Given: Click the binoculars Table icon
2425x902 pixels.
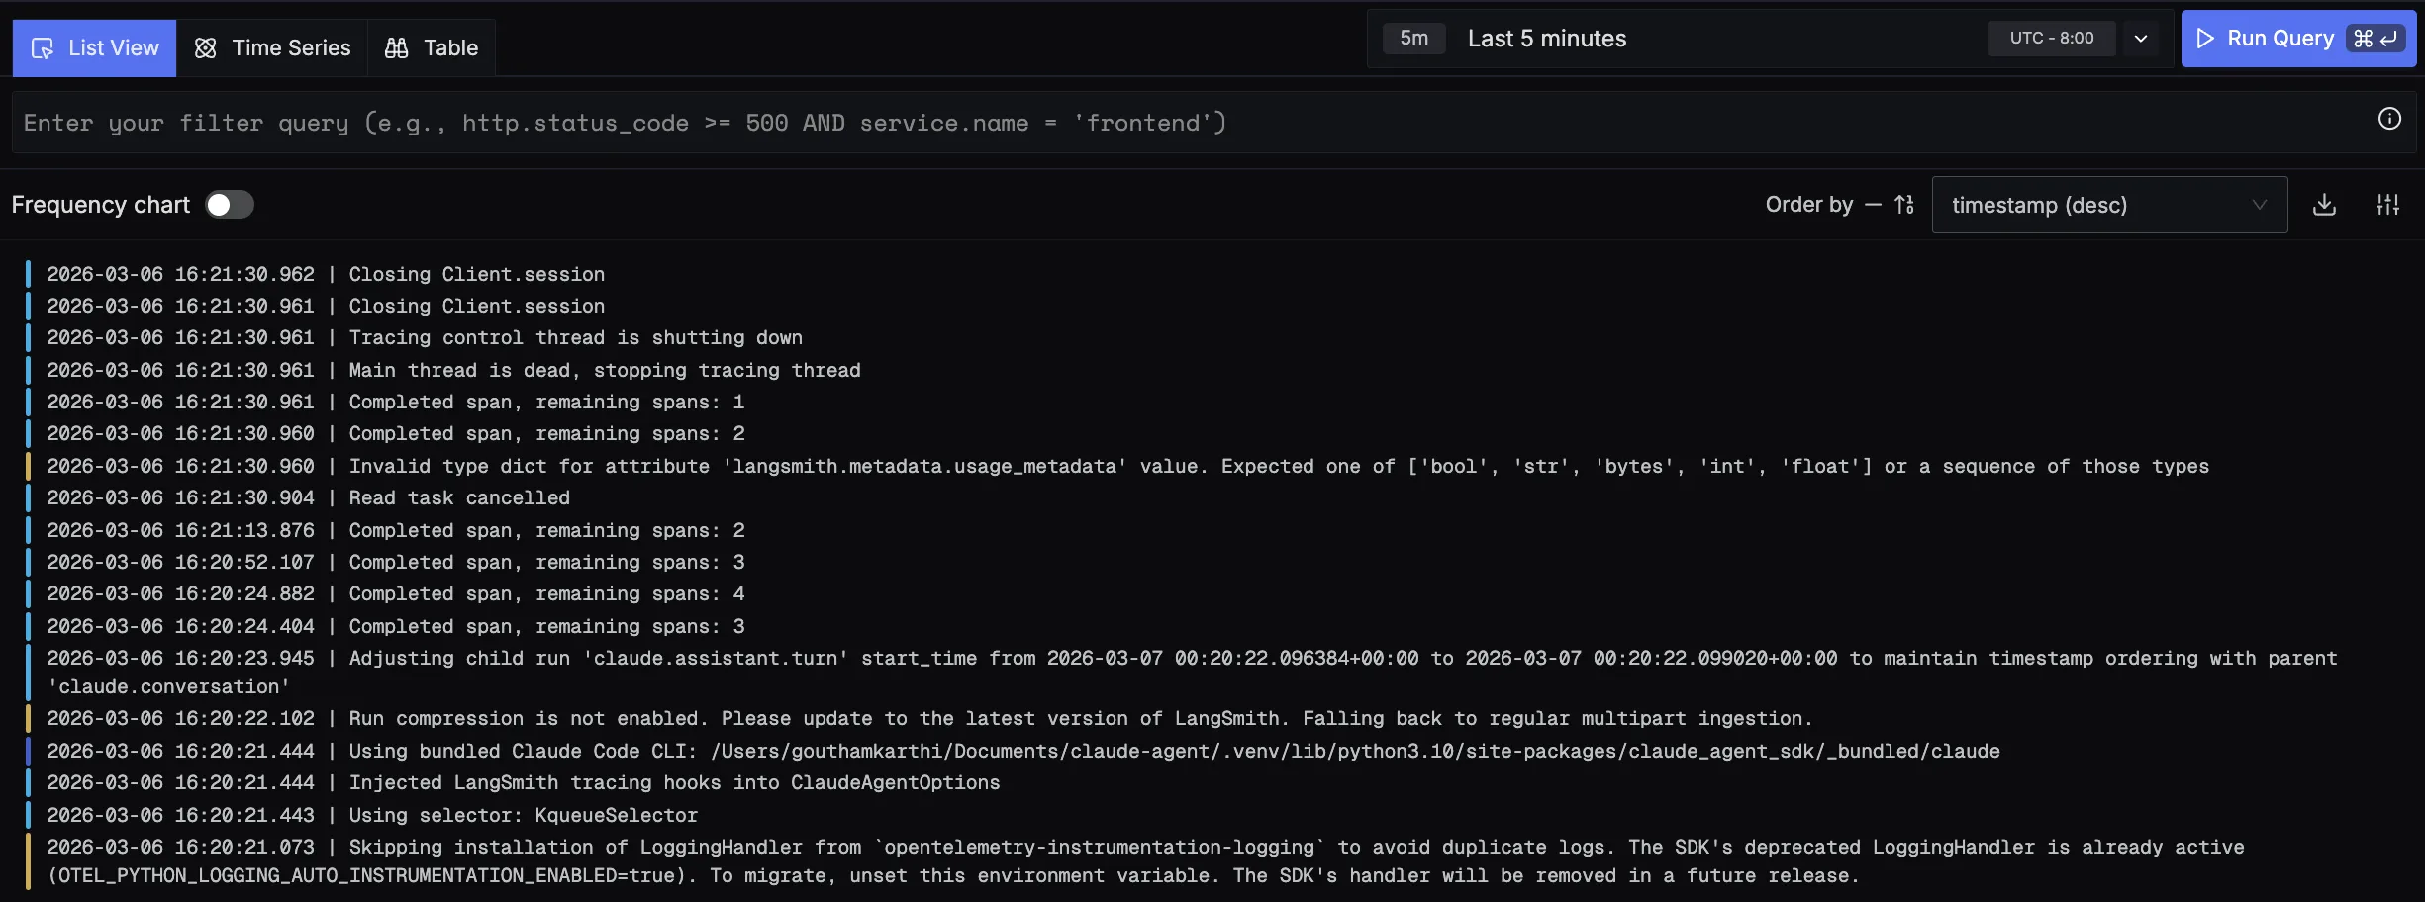Looking at the screenshot, I should point(396,48).
